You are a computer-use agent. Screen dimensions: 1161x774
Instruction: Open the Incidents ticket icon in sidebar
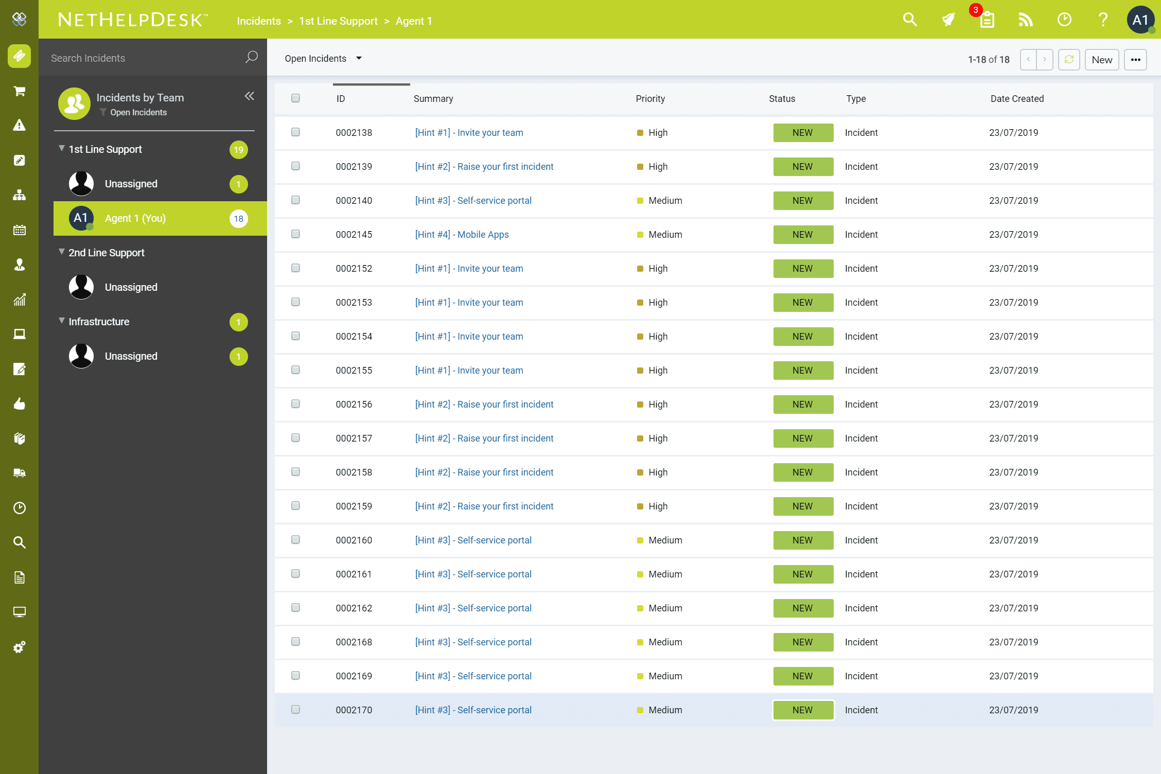(19, 56)
